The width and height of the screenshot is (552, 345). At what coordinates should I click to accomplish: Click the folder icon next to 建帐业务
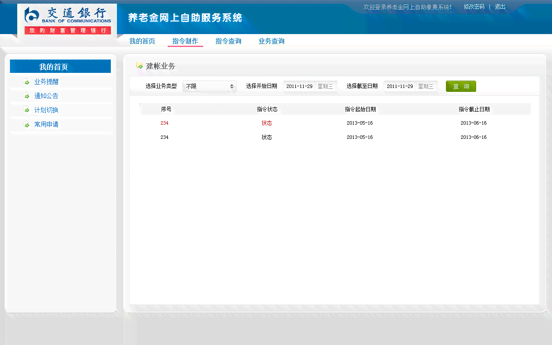139,66
